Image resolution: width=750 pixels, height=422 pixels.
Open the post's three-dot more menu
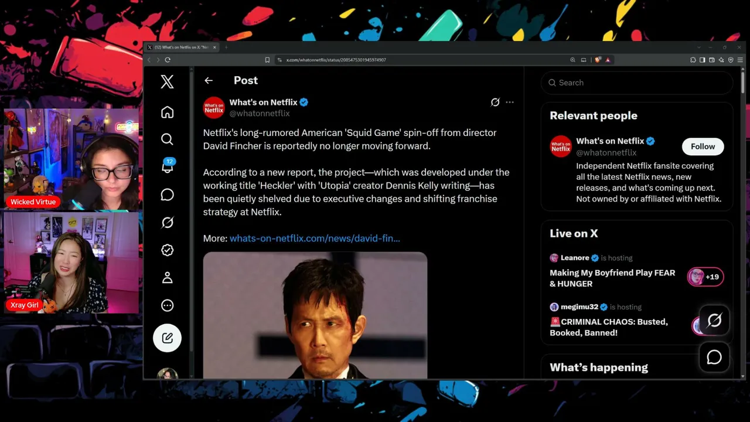[x=510, y=102]
